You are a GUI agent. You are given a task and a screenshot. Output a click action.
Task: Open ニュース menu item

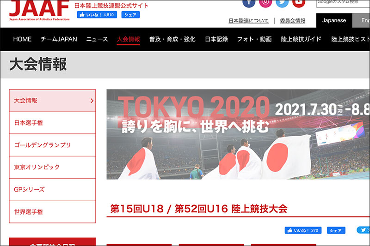[97, 39]
